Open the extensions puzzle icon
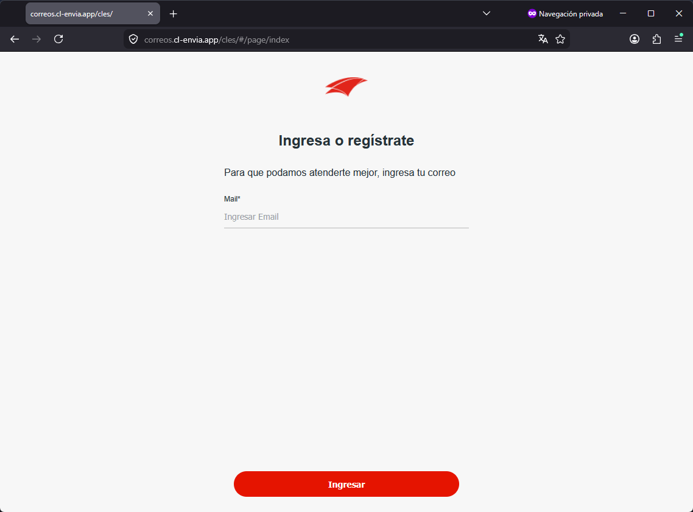 pos(656,40)
